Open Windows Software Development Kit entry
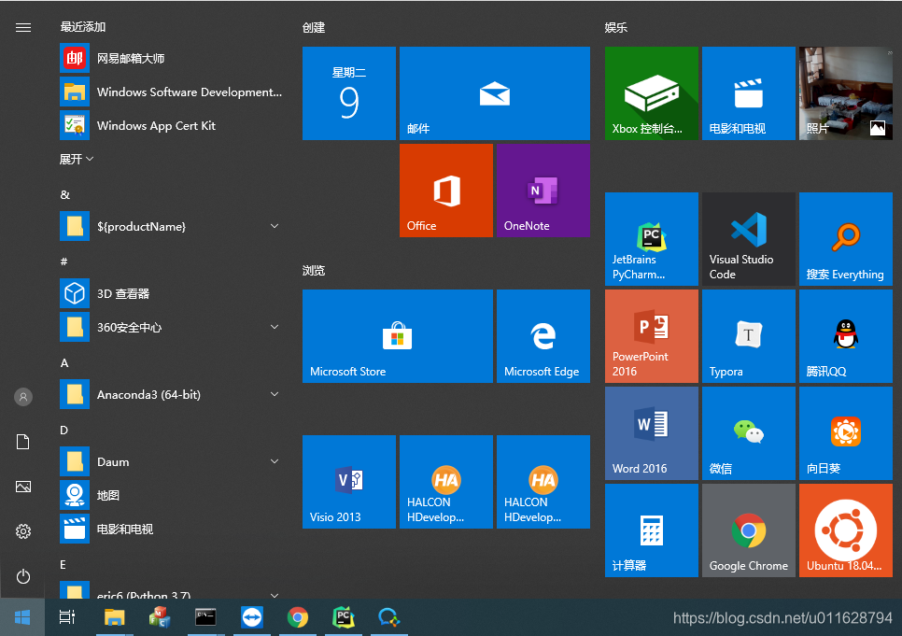 click(x=173, y=92)
